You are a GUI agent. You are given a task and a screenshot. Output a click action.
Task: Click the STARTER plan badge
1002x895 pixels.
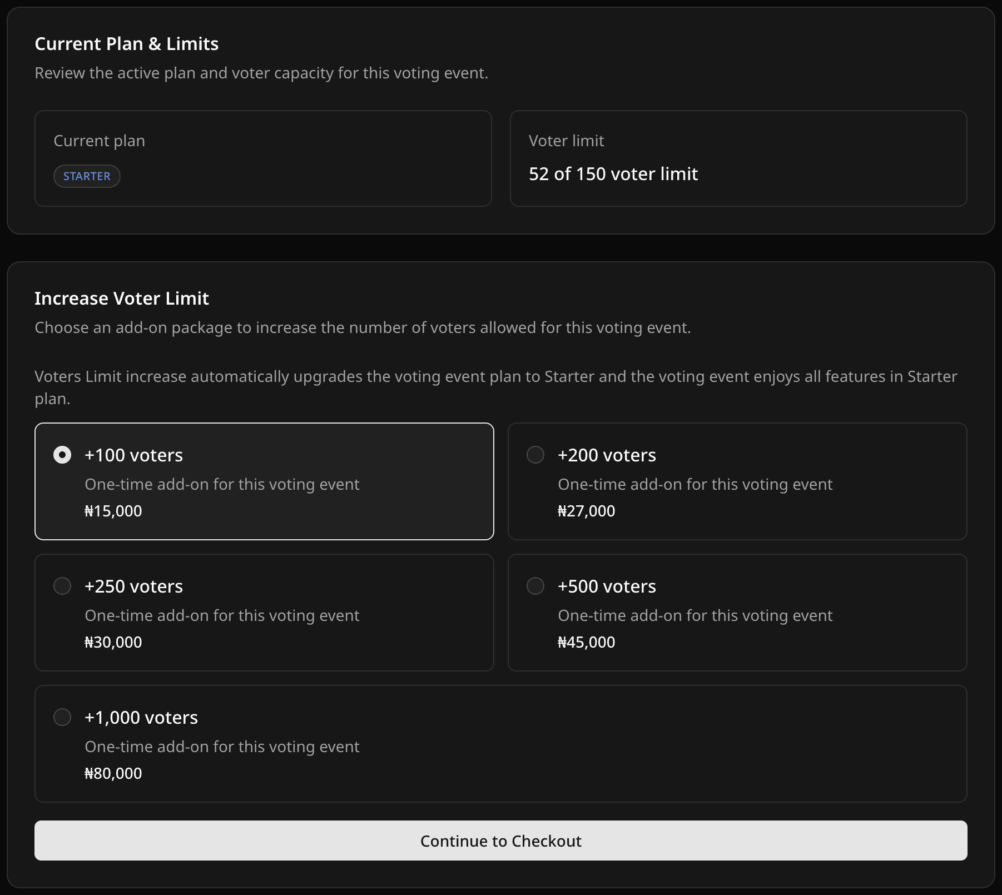click(87, 176)
